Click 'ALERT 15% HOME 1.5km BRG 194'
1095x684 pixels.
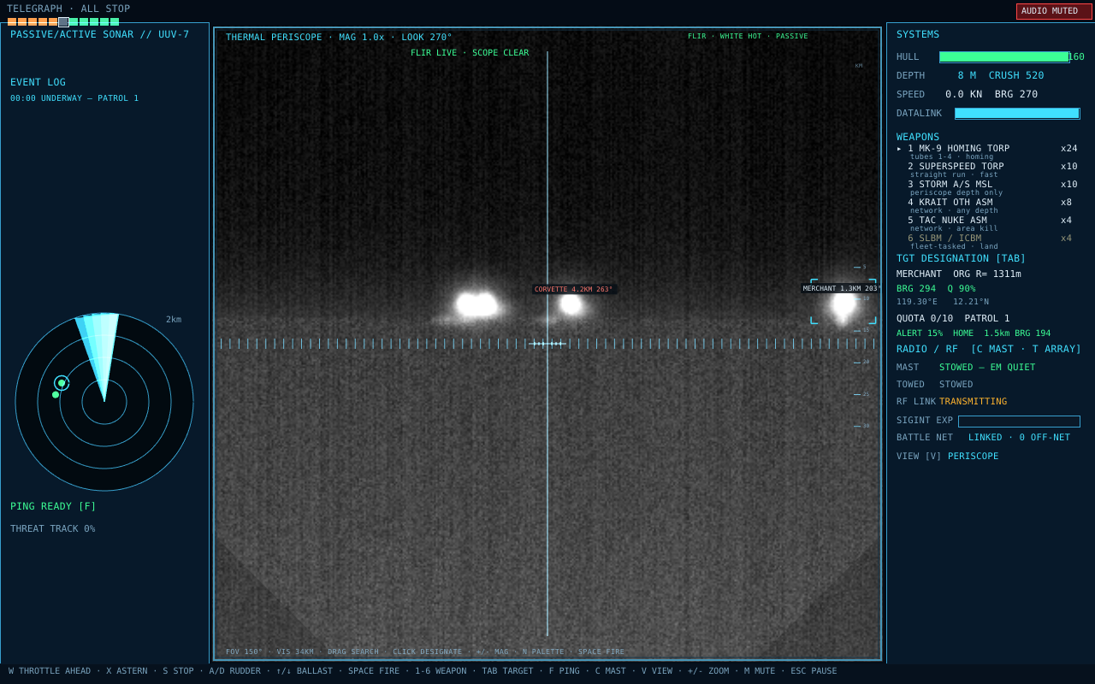coord(974,333)
